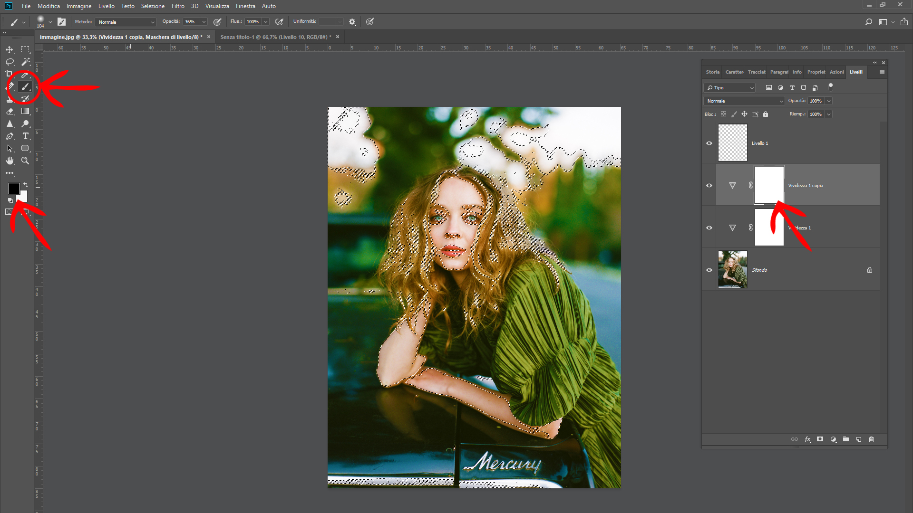
Task: Select the Horizontal Type tool
Action: tap(26, 136)
